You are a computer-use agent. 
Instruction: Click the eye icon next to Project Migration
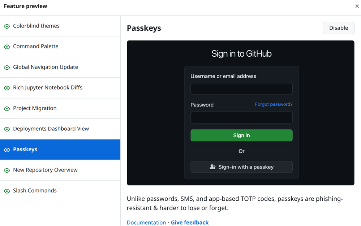pyautogui.click(x=7, y=109)
